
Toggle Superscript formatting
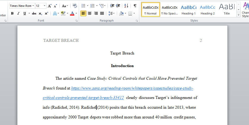[46, 13]
